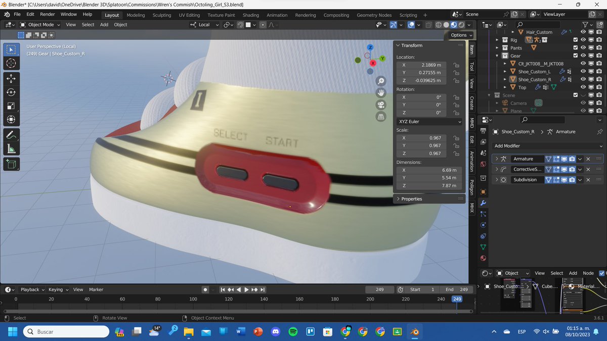607x341 pixels.
Task: Activate the Select Box tool
Action: pos(12,50)
